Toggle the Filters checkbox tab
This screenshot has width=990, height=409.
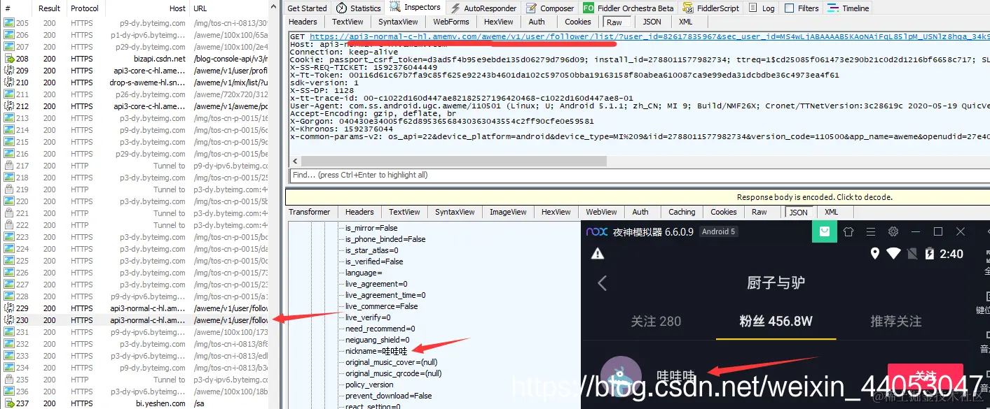pos(802,8)
